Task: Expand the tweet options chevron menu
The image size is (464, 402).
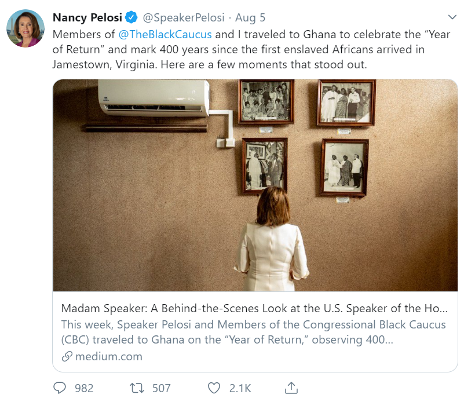Action: (452, 17)
